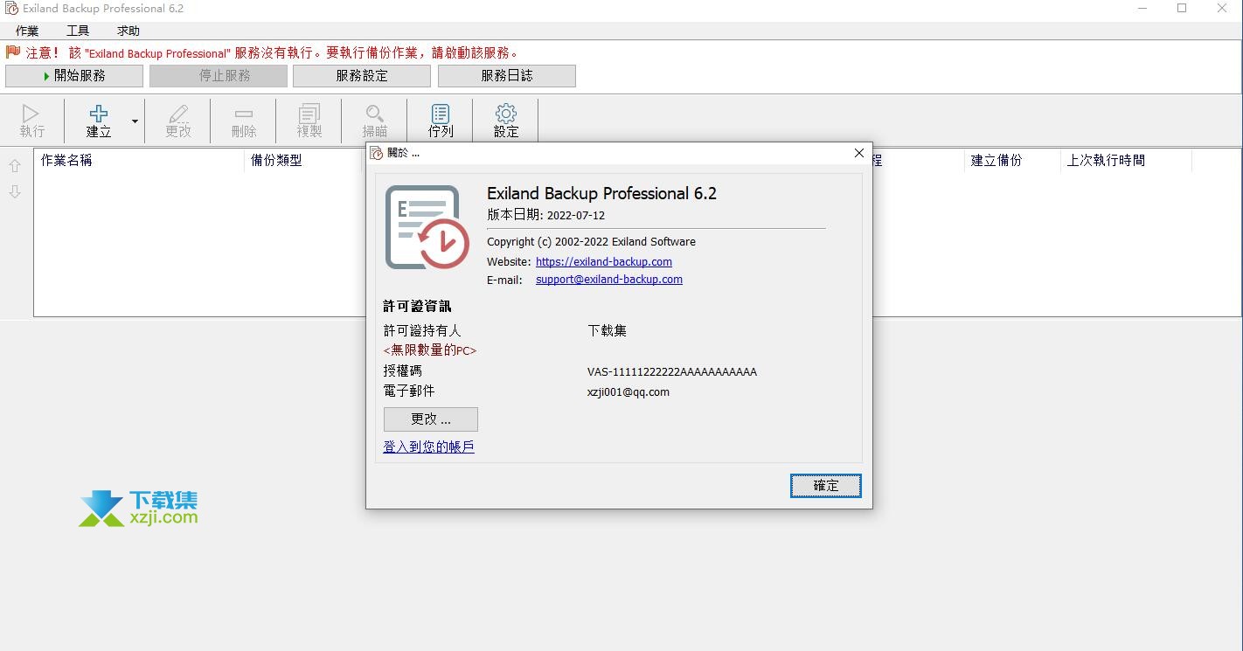Click the 確定 button in the dialog
The height and width of the screenshot is (651, 1243).
point(826,486)
